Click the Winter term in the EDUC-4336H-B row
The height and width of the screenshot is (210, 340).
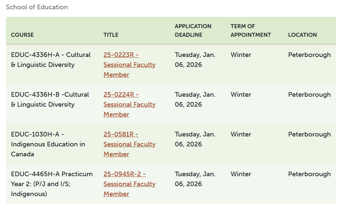point(241,94)
